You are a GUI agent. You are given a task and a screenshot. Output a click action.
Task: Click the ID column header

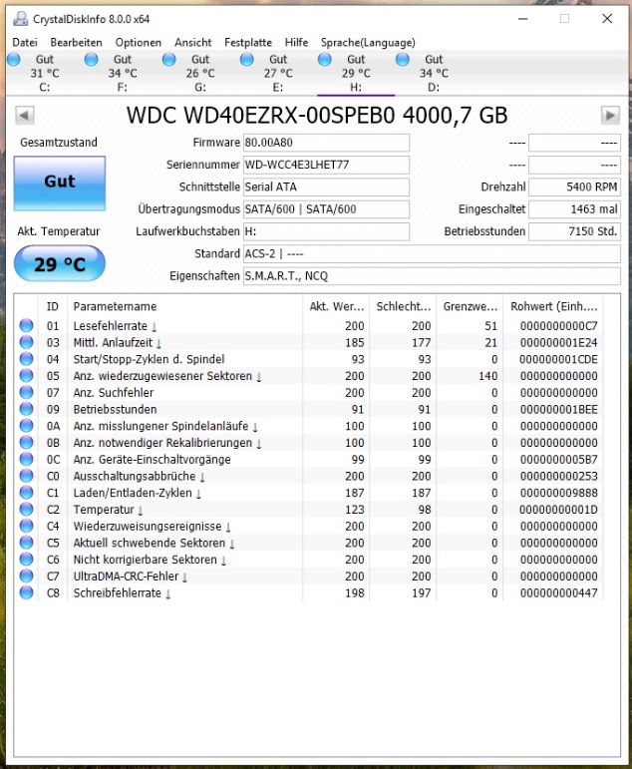click(53, 307)
